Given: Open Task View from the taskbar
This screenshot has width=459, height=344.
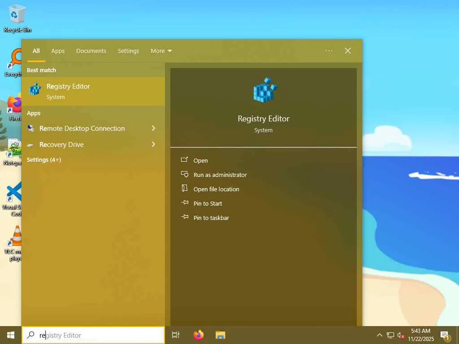Looking at the screenshot, I should [x=176, y=335].
